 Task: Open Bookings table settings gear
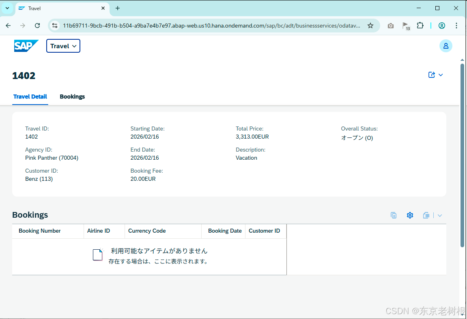(410, 215)
